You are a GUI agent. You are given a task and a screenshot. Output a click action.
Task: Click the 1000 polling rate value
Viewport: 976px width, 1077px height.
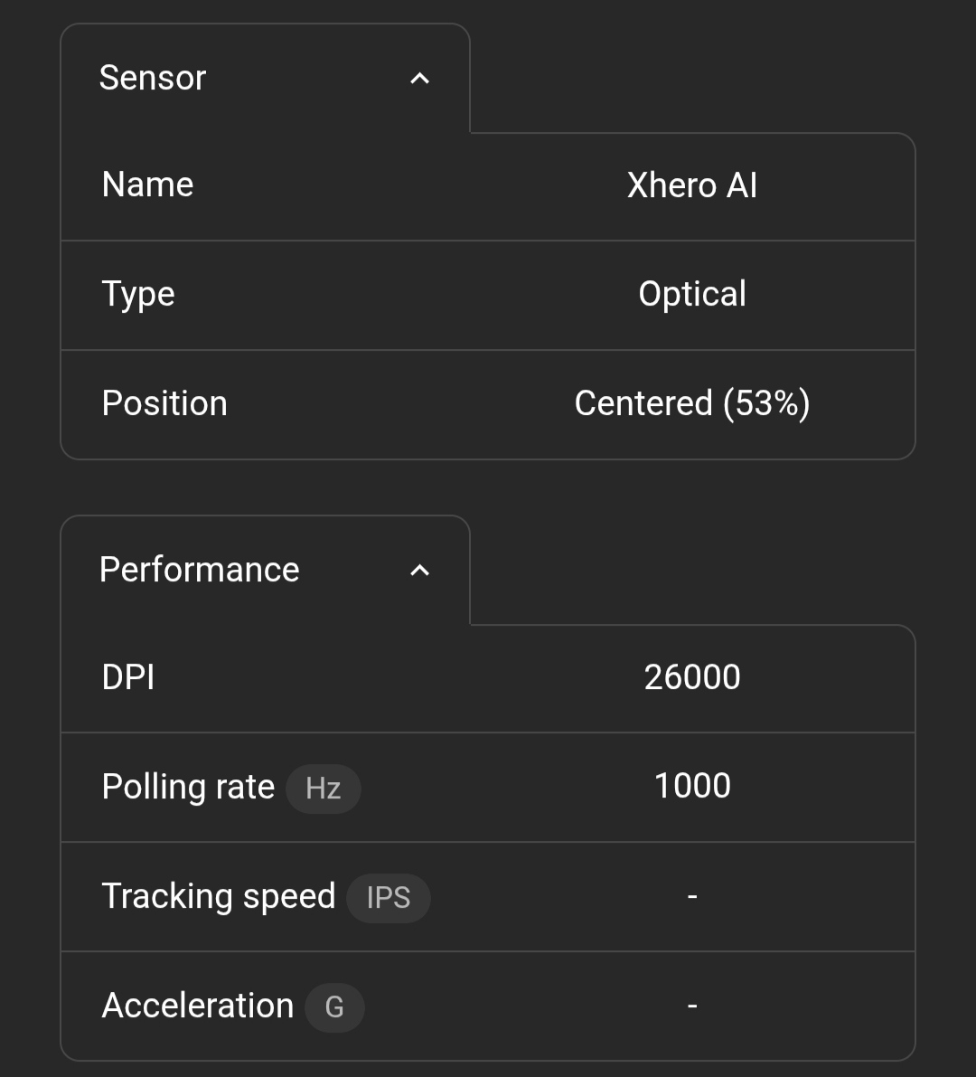point(692,788)
